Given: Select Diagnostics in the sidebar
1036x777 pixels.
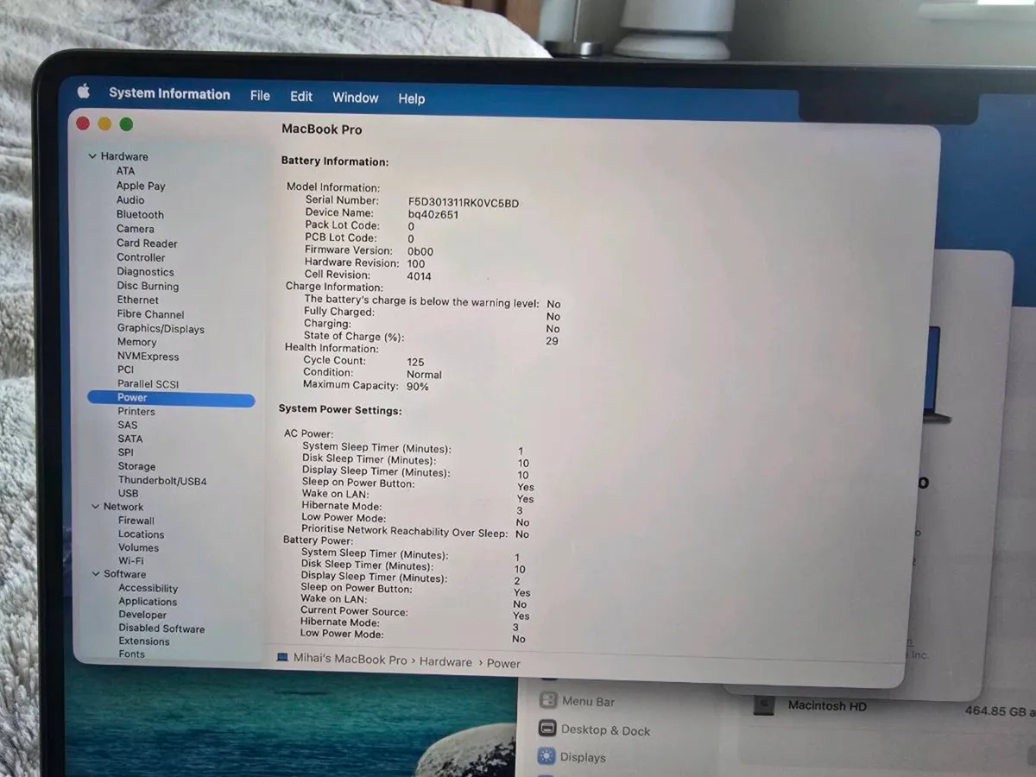Looking at the screenshot, I should (145, 272).
